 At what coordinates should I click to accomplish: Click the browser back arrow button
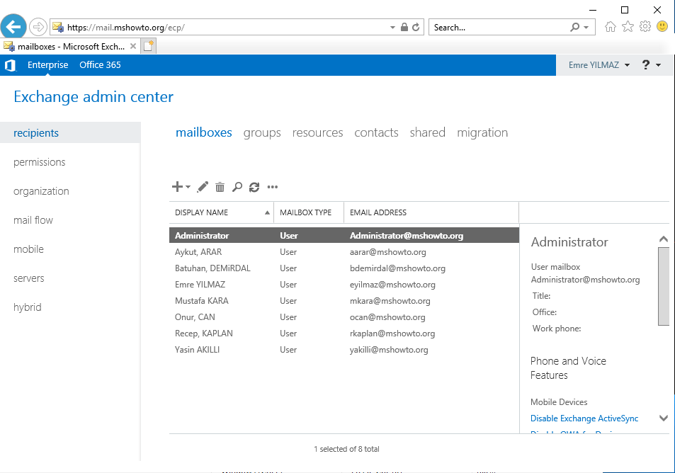tap(13, 27)
